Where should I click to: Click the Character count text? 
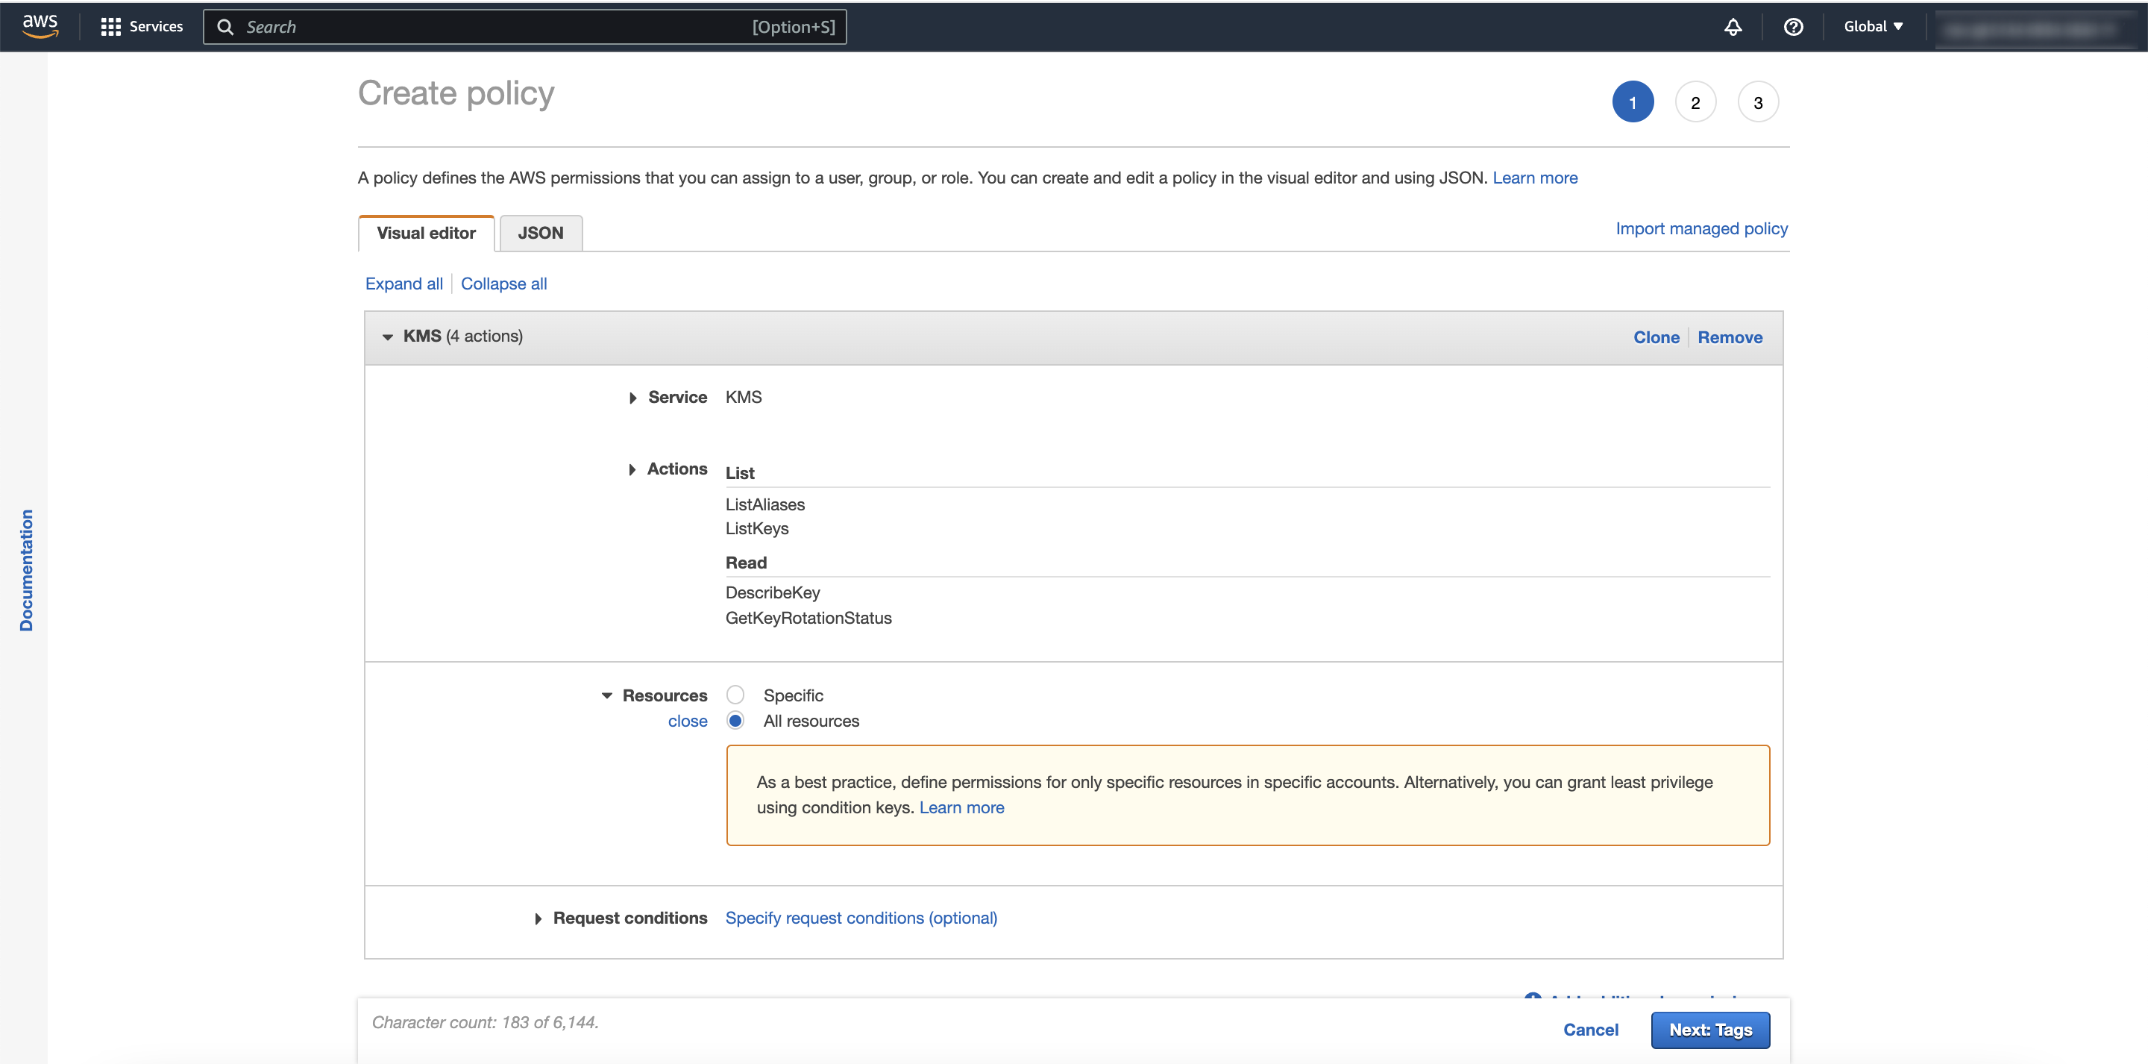point(485,1022)
